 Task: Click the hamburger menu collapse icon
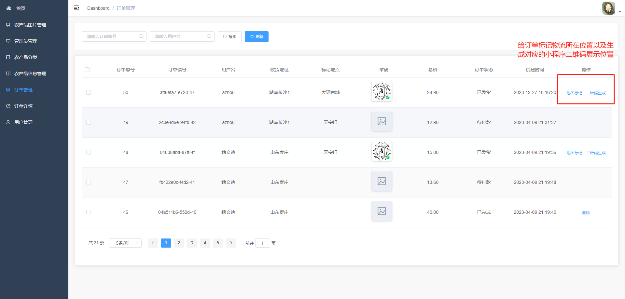76,8
